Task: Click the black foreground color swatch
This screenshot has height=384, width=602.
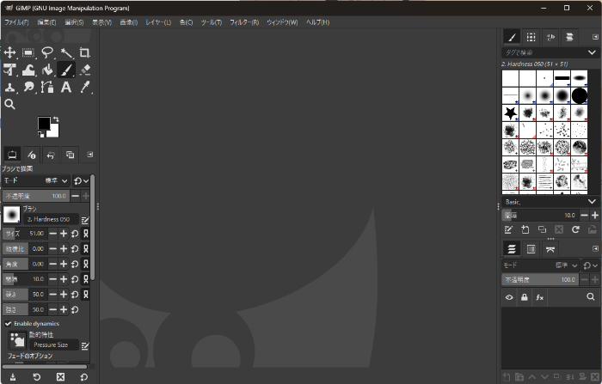Action: tap(44, 125)
